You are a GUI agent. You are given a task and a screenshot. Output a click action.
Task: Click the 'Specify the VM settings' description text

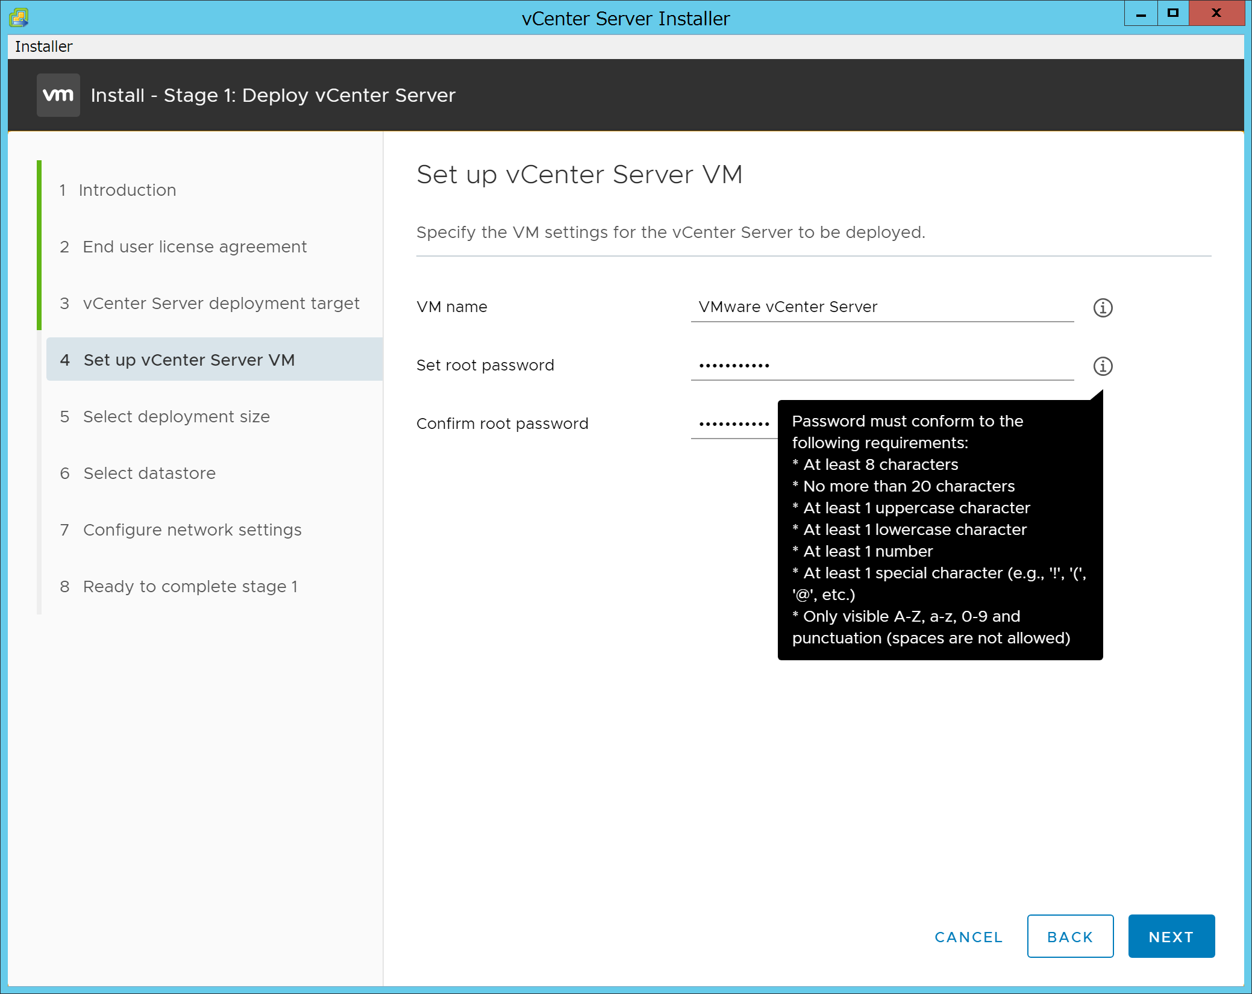pos(671,232)
